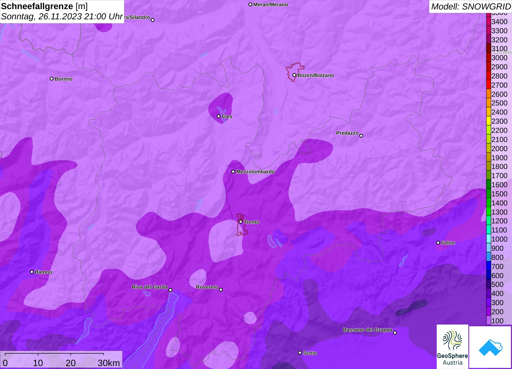Click the Rovereto marker dot
This screenshot has width=512, height=369.
221,290
